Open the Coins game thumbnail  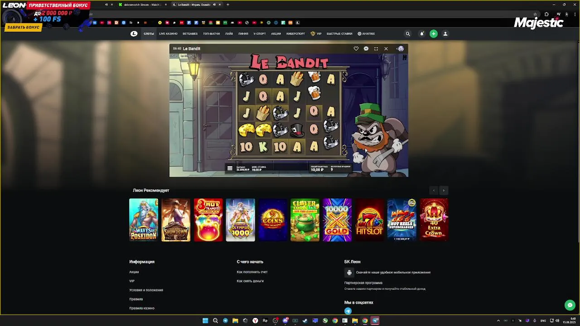[x=273, y=220]
